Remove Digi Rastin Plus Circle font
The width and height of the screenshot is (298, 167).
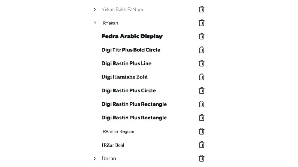(x=201, y=90)
